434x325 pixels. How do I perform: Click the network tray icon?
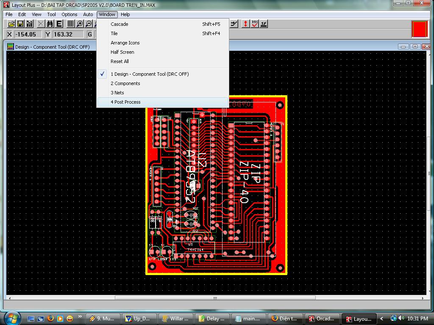tap(393, 318)
